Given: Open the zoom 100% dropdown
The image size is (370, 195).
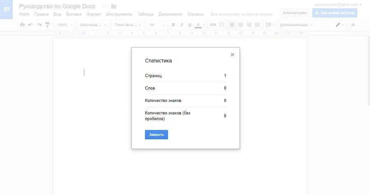Looking at the screenshot, I should point(65,25).
